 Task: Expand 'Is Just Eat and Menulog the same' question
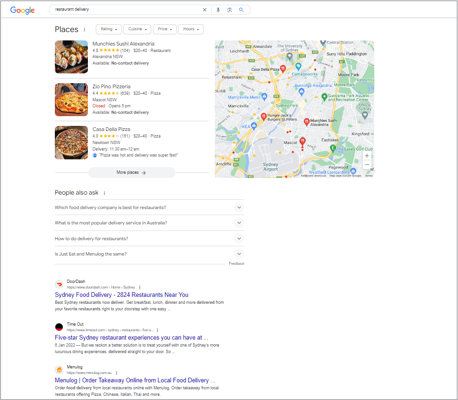(149, 254)
